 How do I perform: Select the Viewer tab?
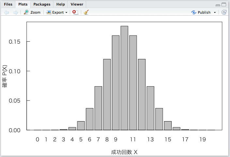(x=77, y=4)
